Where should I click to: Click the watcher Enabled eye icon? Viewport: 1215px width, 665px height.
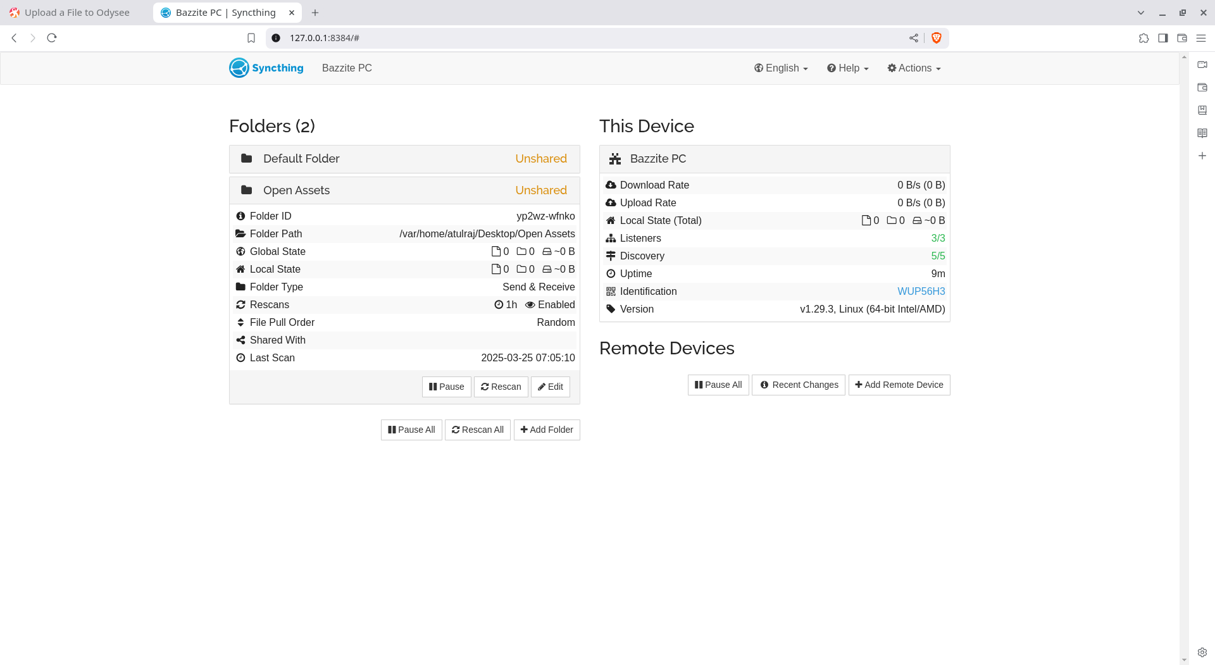click(530, 305)
